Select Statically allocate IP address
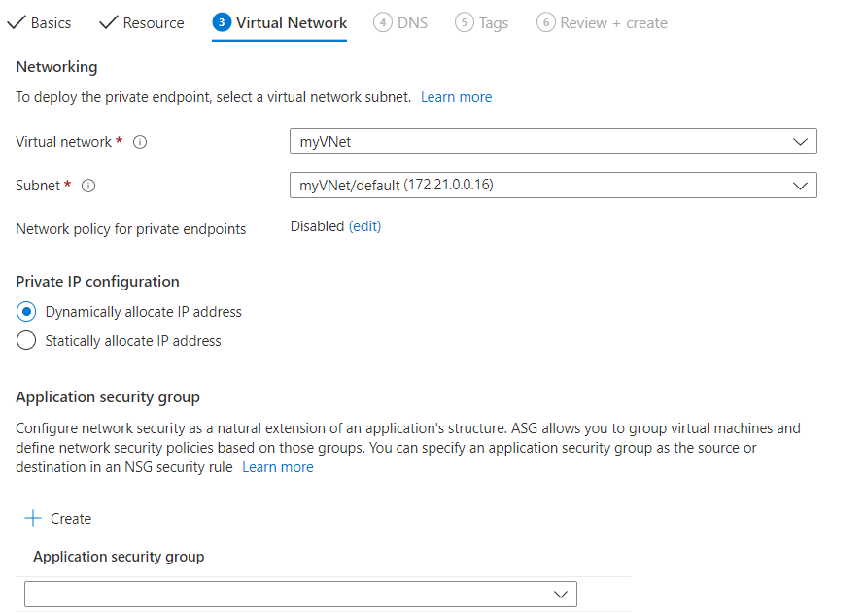 27,341
